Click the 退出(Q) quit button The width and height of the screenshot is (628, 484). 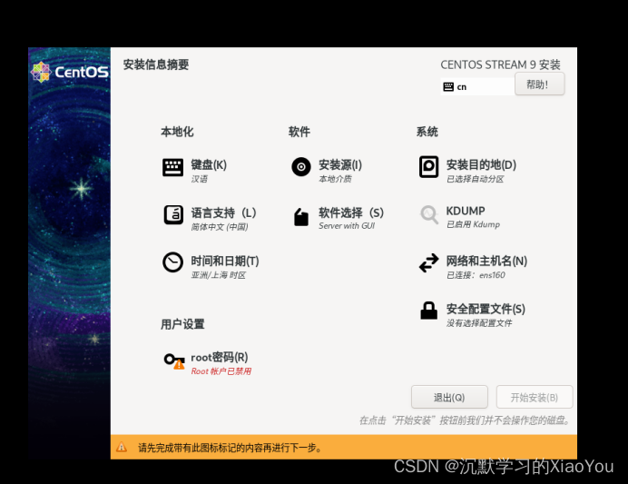[449, 397]
